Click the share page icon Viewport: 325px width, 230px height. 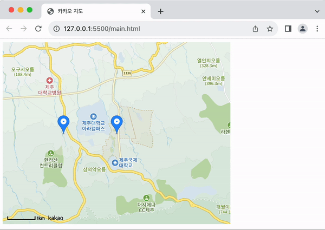255,29
